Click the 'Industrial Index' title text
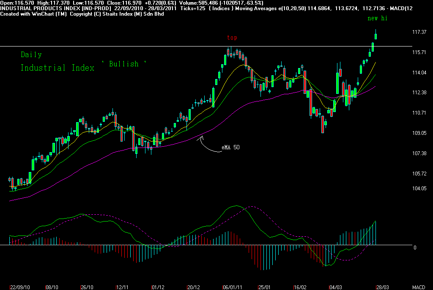433x290 pixels. tap(58, 68)
